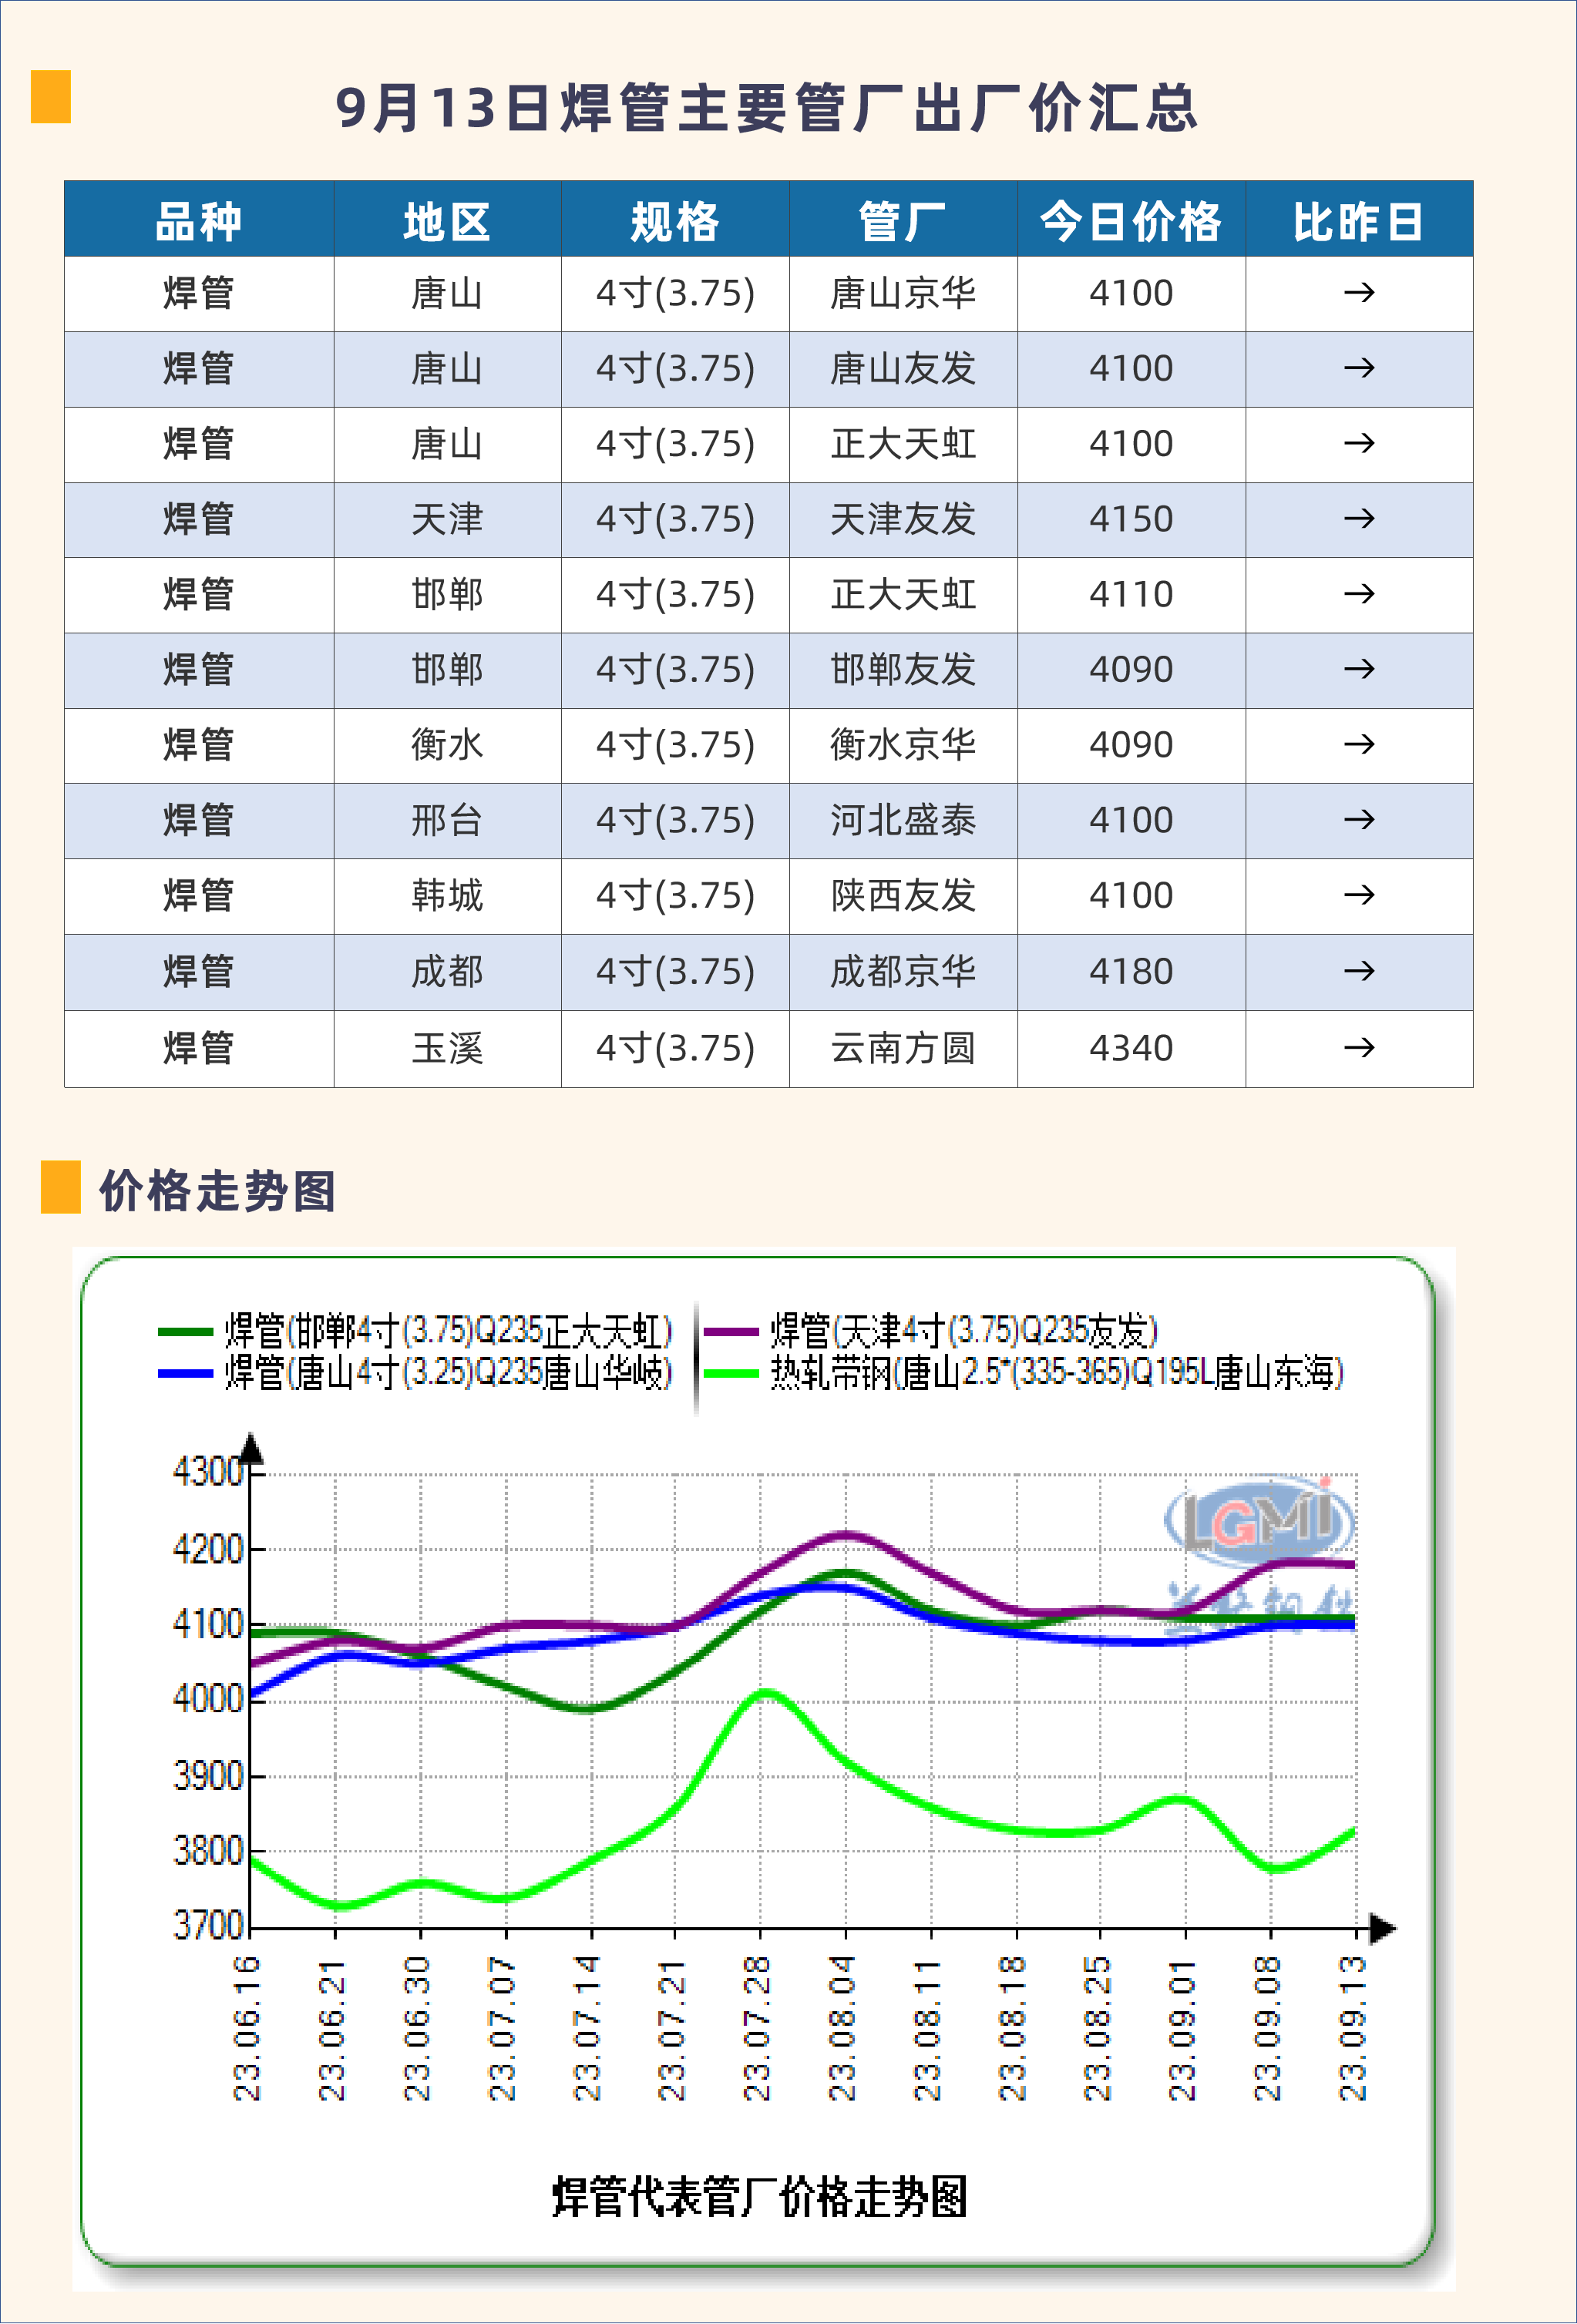Click the arrow icon in the 唐山京华 row
Viewport: 1577px width, 2324px height.
(1358, 293)
